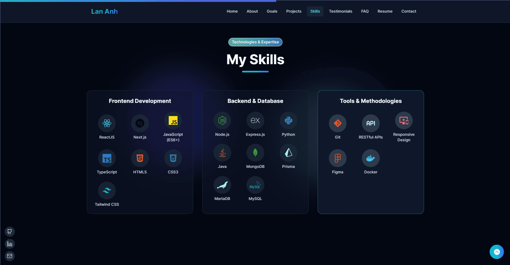Open the LinkedIn sidebar icon

[10, 244]
